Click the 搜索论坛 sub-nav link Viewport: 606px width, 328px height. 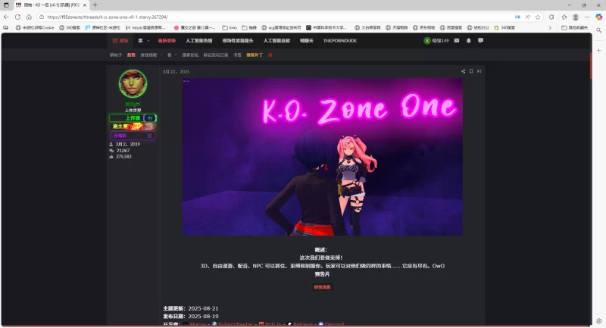(190, 55)
